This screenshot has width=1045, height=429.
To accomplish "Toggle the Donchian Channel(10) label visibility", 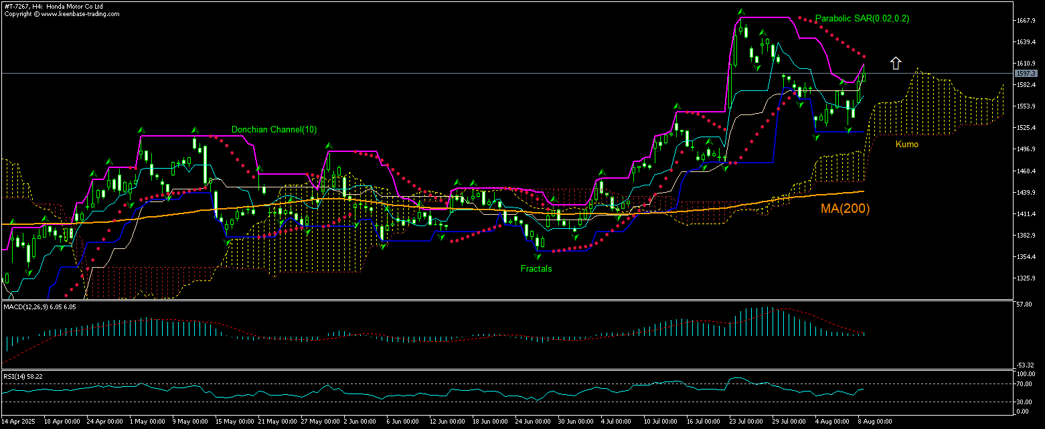I will (273, 129).
